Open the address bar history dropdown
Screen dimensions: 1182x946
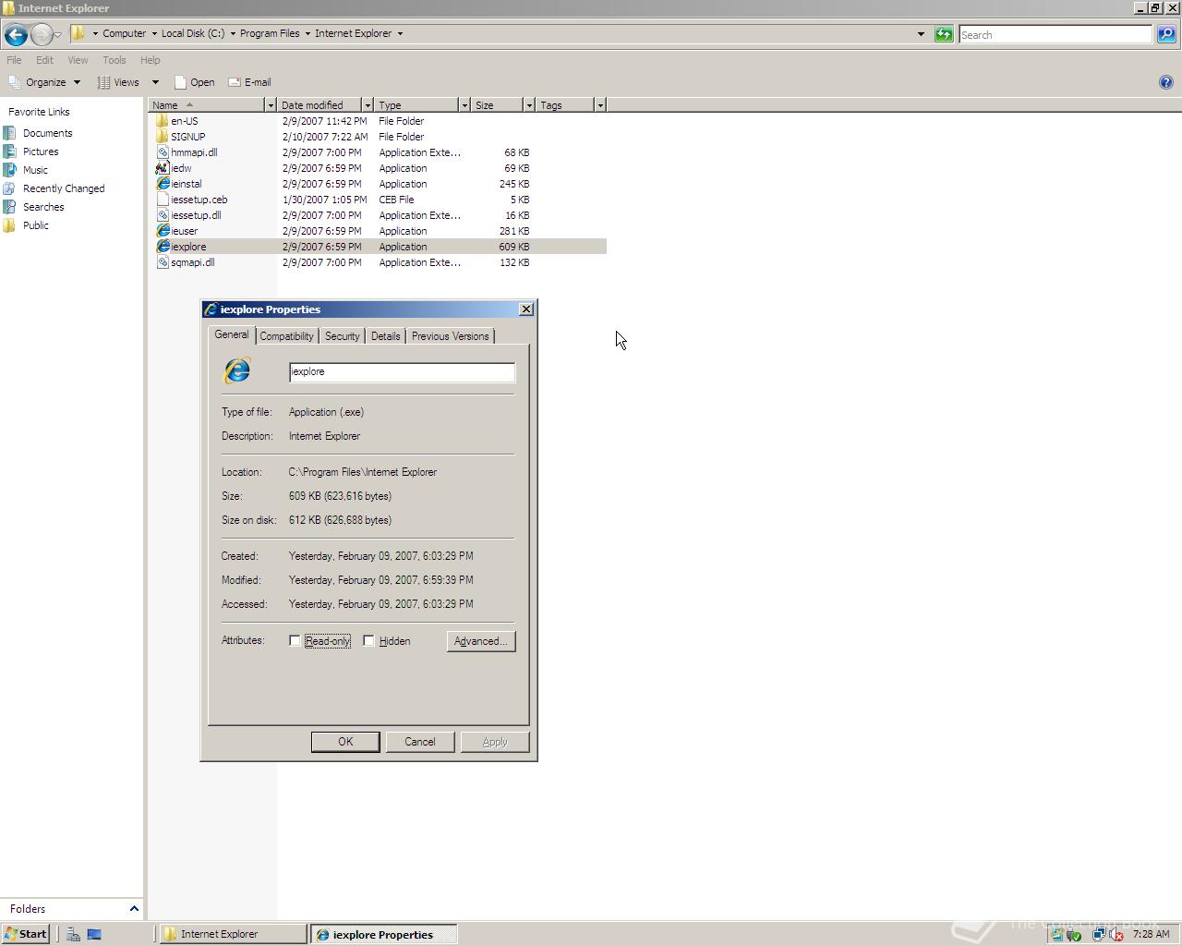click(x=921, y=34)
